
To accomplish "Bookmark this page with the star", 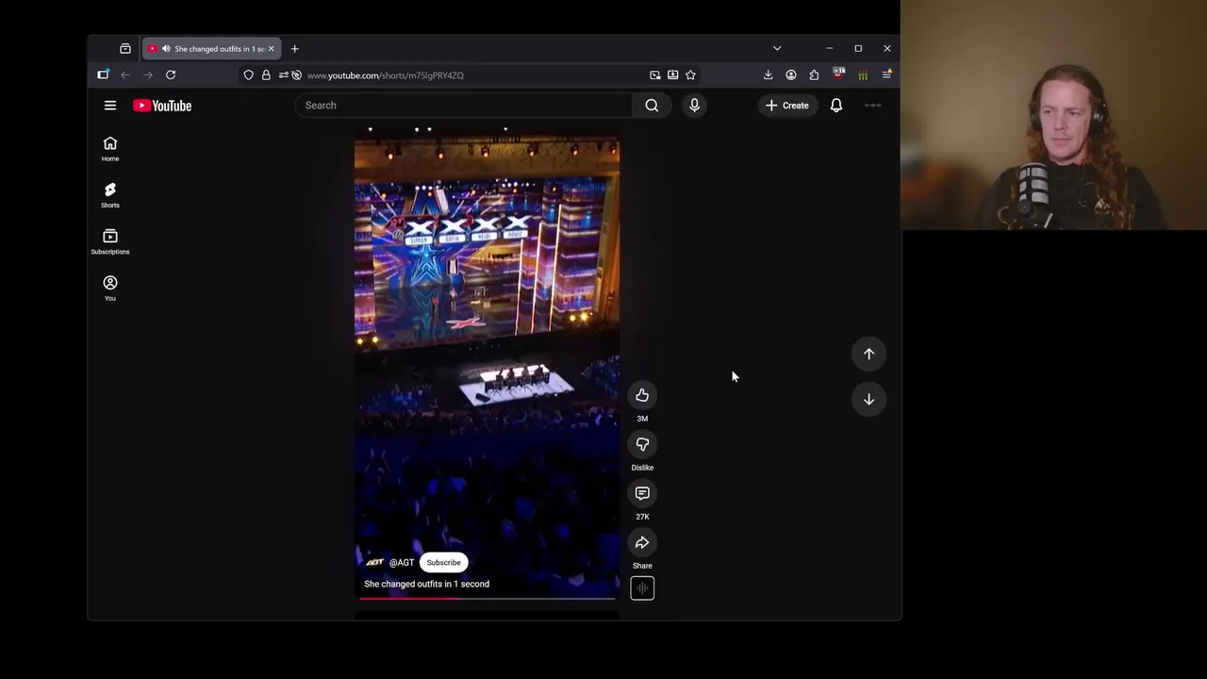I will click(690, 75).
